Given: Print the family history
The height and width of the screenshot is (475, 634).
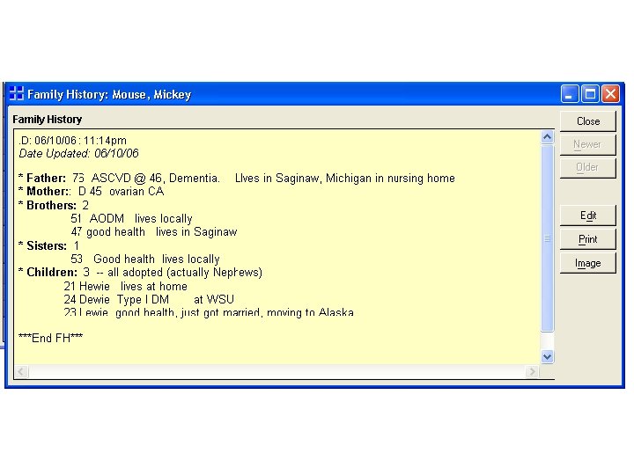Looking at the screenshot, I should [588, 239].
